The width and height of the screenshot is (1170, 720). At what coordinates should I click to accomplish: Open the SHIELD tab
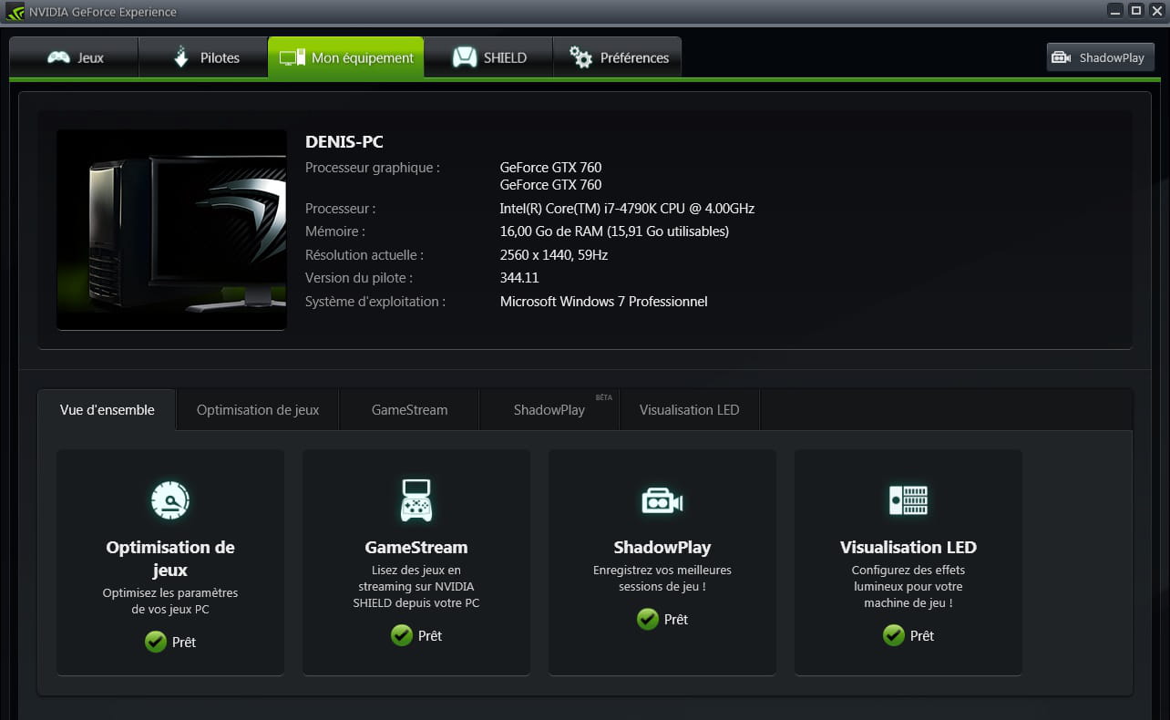[488, 57]
